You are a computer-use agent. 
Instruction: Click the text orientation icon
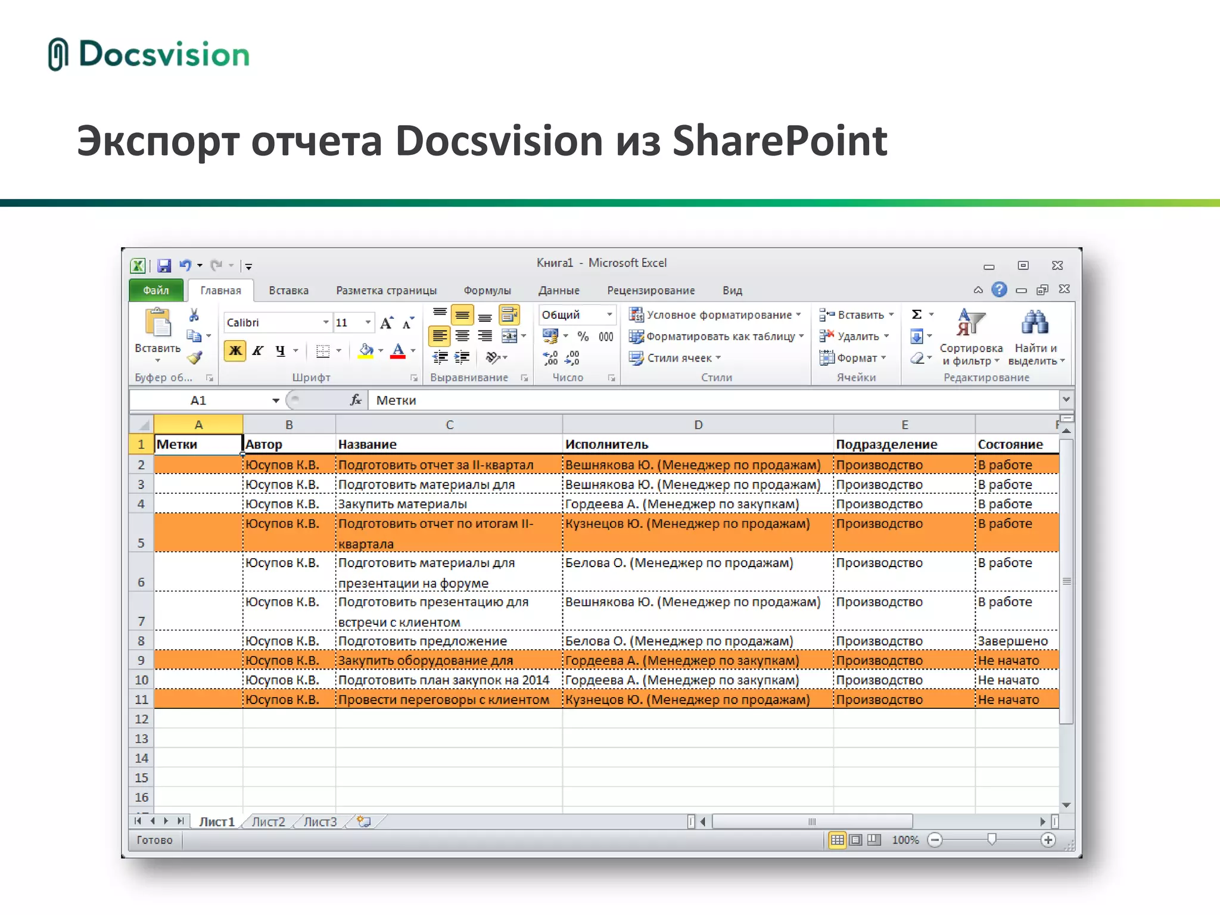pos(493,357)
